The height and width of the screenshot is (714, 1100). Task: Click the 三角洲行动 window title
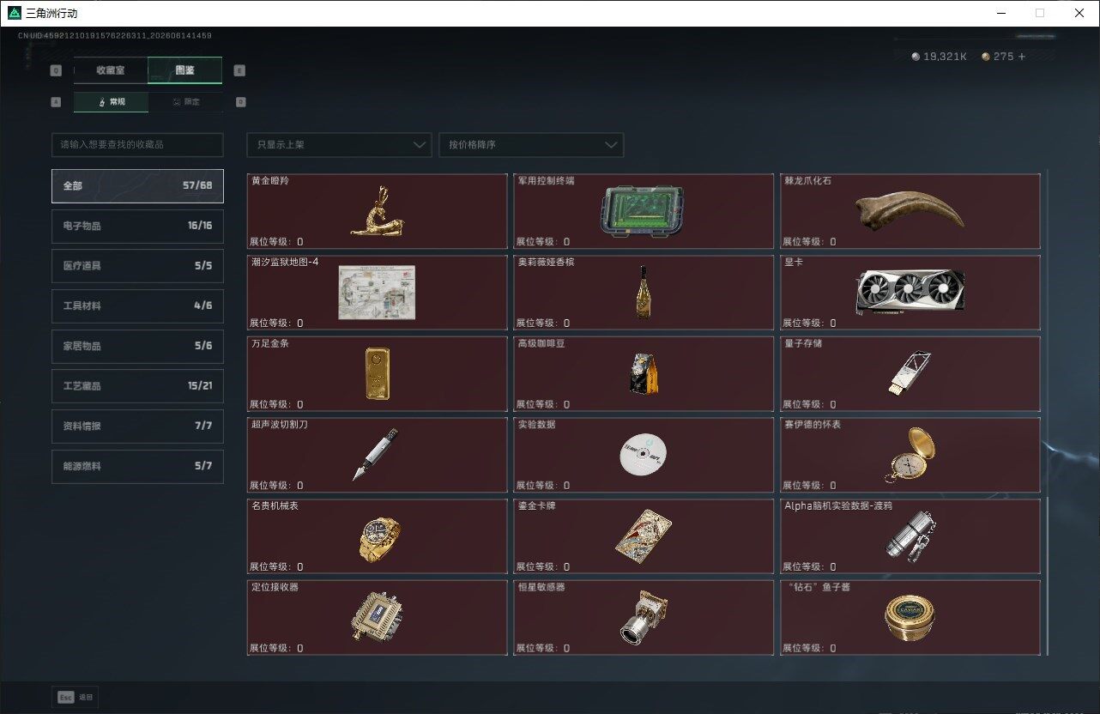[52, 14]
